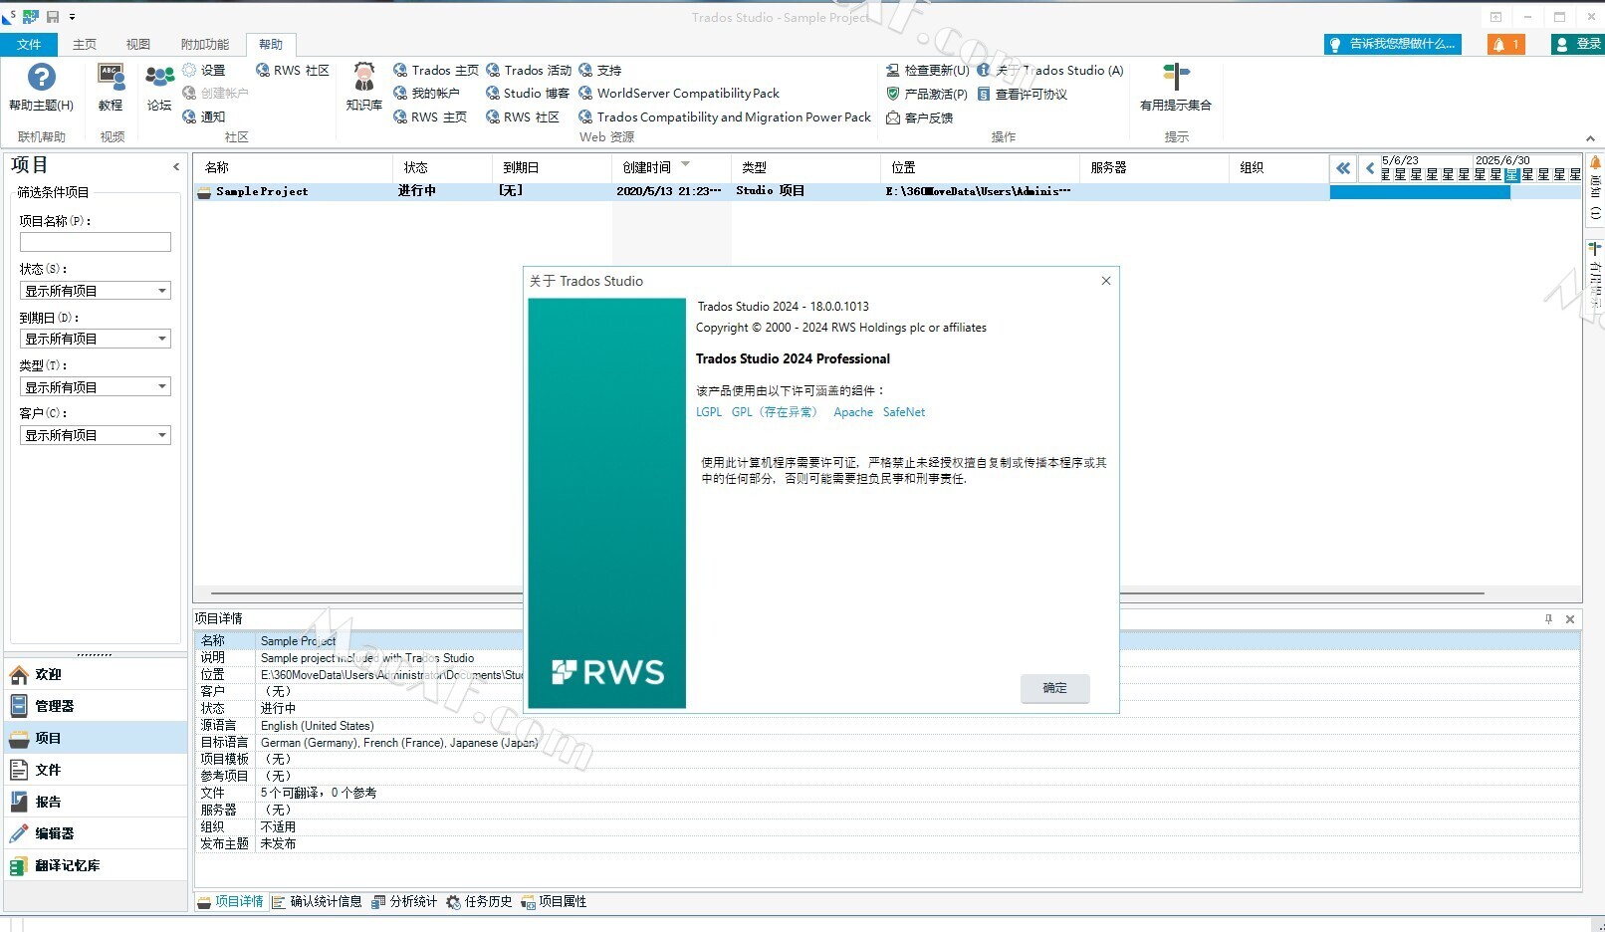Image resolution: width=1605 pixels, height=932 pixels.
Task: Switch to the 视图 ribbon tab
Action: 138,44
